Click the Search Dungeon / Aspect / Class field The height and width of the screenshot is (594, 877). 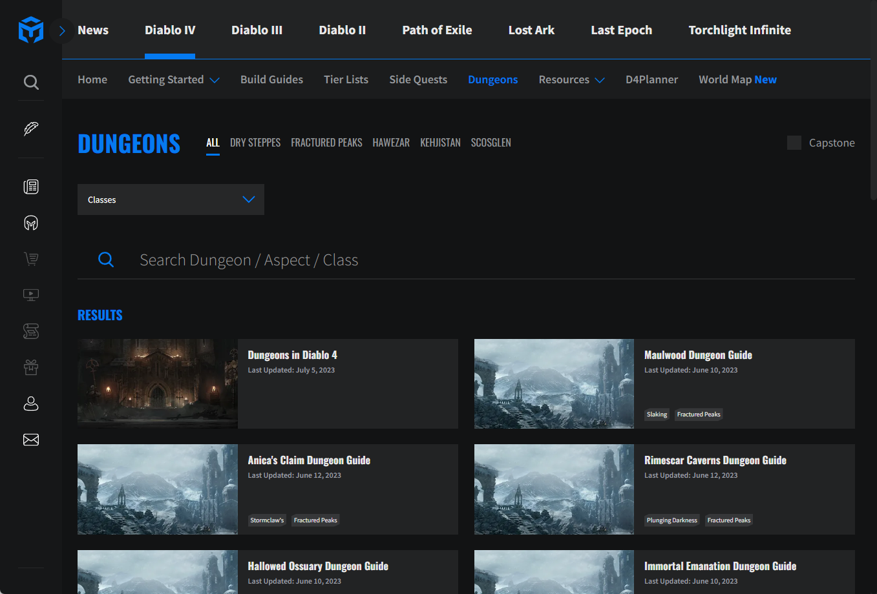tap(466, 260)
